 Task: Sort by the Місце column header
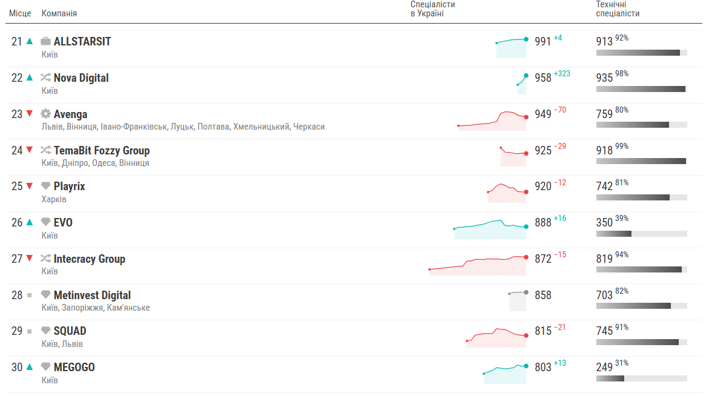(x=20, y=13)
